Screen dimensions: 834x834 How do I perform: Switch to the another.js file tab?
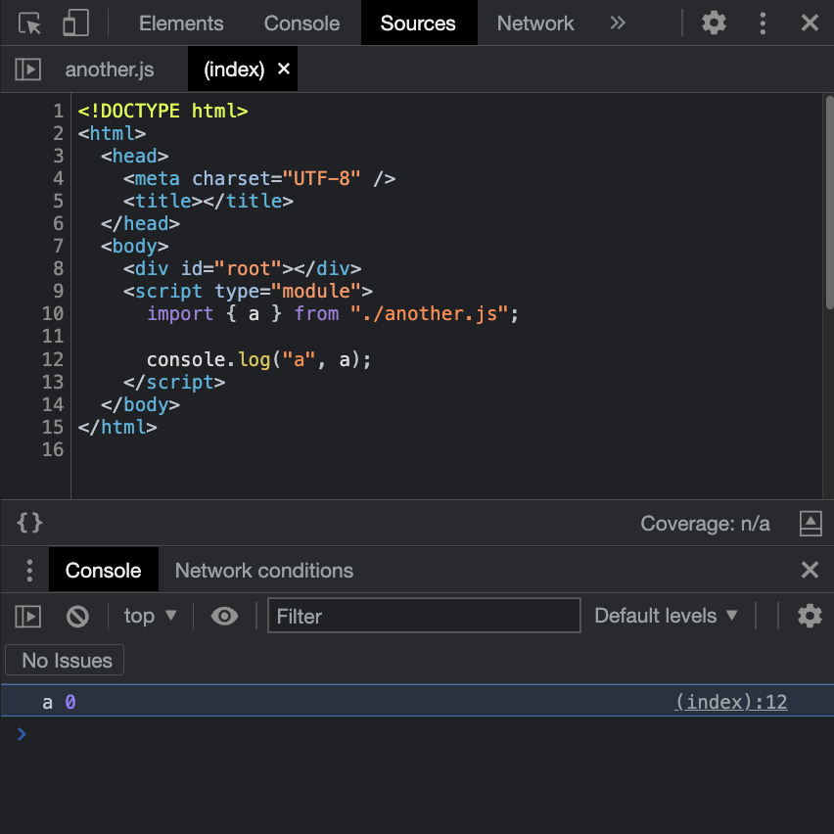[x=110, y=69]
